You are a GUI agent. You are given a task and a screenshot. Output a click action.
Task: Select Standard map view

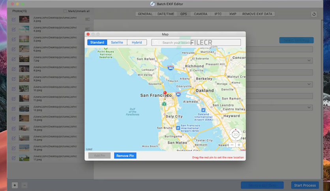(97, 42)
